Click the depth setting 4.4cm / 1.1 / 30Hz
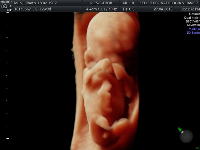 [102, 9]
